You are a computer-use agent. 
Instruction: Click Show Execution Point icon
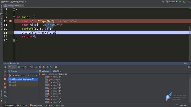coord(32,67)
